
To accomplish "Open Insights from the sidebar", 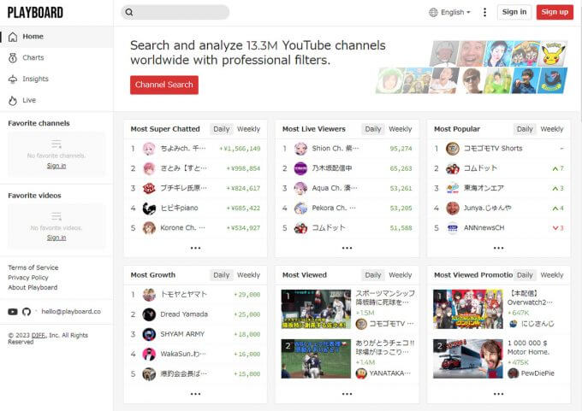I will [x=35, y=79].
